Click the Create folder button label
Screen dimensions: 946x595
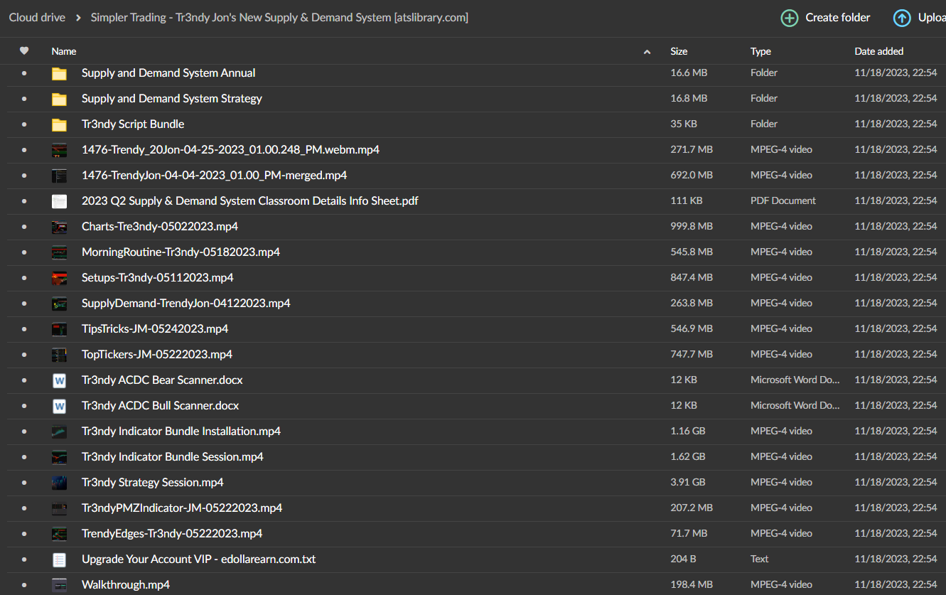(x=837, y=18)
